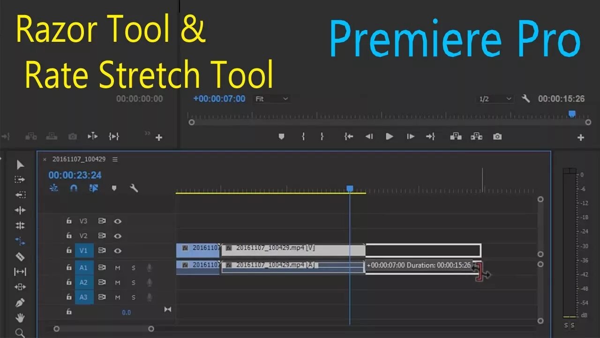This screenshot has width=600, height=338.
Task: Click the master track end icon
Action: (167, 309)
